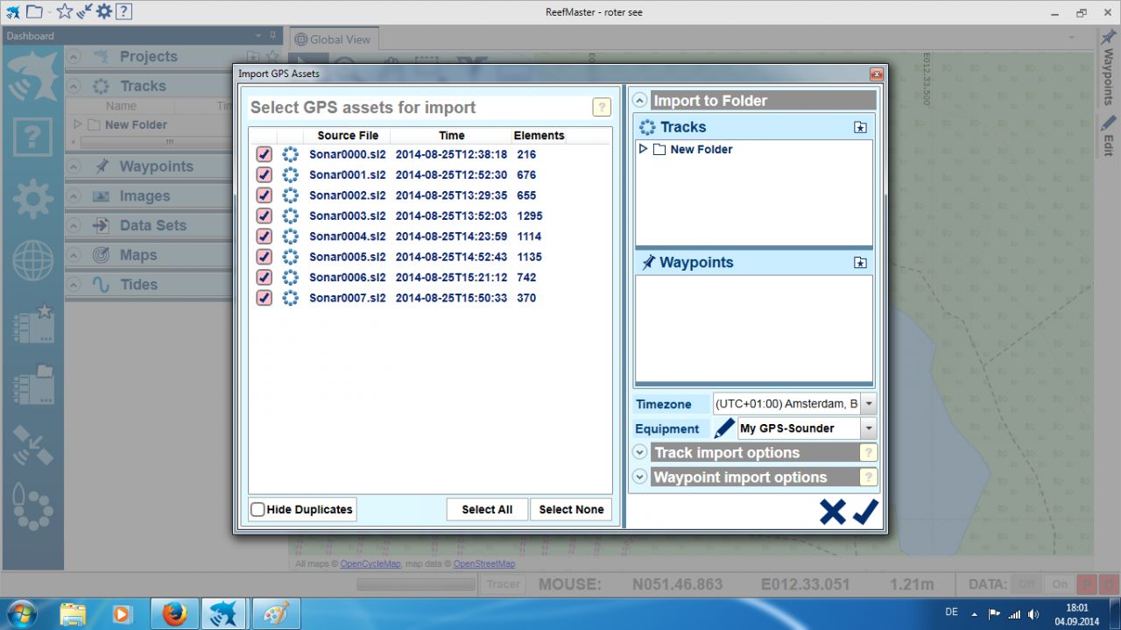Image resolution: width=1121 pixels, height=630 pixels.
Task: Enable the Hide Duplicates checkbox
Action: [x=258, y=509]
